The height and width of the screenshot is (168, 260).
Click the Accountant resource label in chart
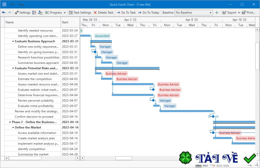(102, 36)
